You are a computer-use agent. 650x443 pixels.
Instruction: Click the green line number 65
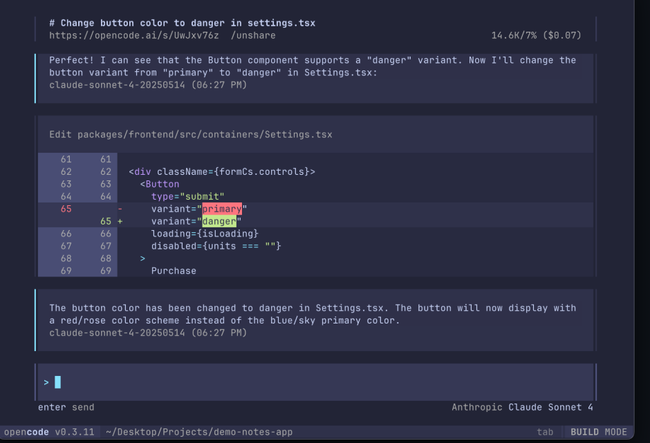point(106,221)
